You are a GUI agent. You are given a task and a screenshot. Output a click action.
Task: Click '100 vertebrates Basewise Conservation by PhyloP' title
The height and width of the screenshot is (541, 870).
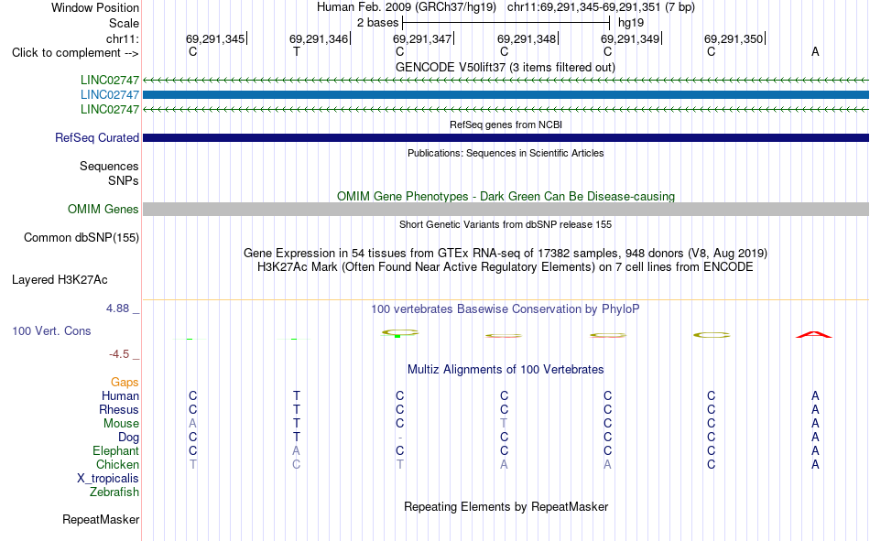coord(506,309)
